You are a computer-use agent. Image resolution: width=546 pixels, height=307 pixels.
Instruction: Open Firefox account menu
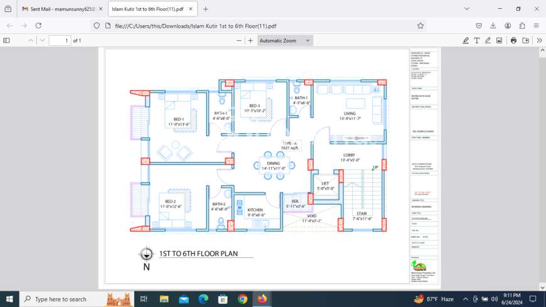pyautogui.click(x=508, y=26)
